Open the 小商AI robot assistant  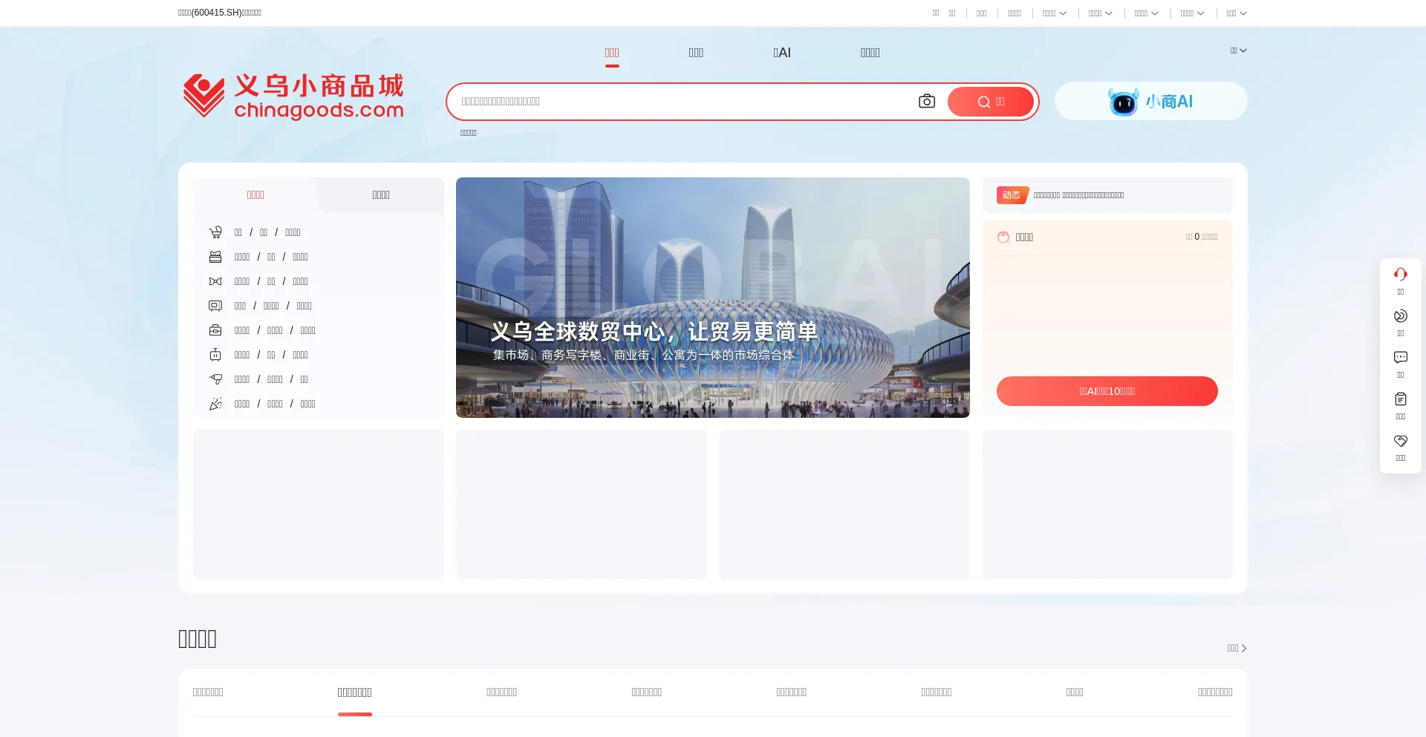point(1150,102)
